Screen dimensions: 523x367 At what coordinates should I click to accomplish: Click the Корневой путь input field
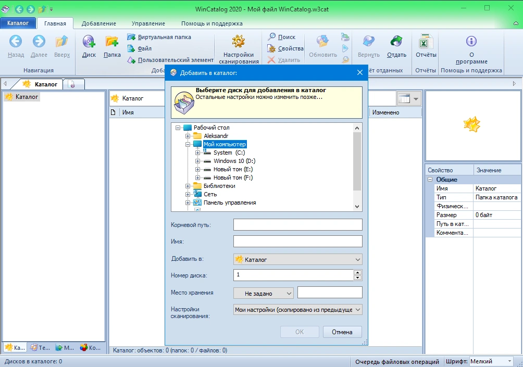pos(297,225)
